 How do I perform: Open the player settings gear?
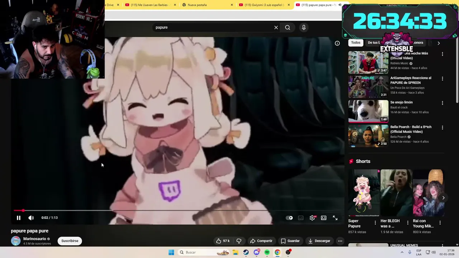point(312,218)
